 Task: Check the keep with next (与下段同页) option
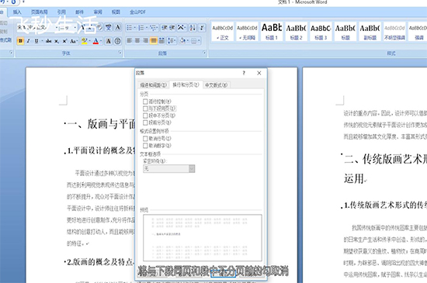click(145, 109)
